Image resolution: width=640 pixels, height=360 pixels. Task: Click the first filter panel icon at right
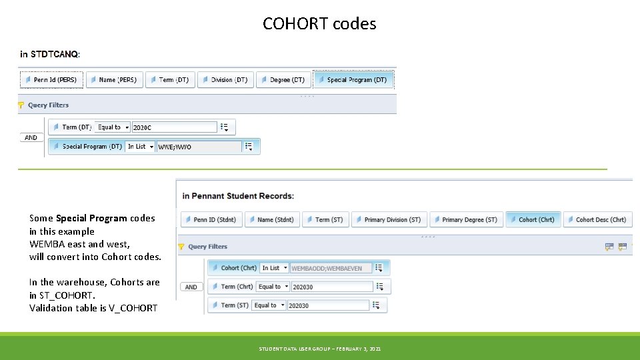click(609, 247)
